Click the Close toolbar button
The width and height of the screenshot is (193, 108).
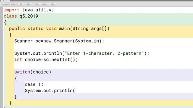point(52,4)
